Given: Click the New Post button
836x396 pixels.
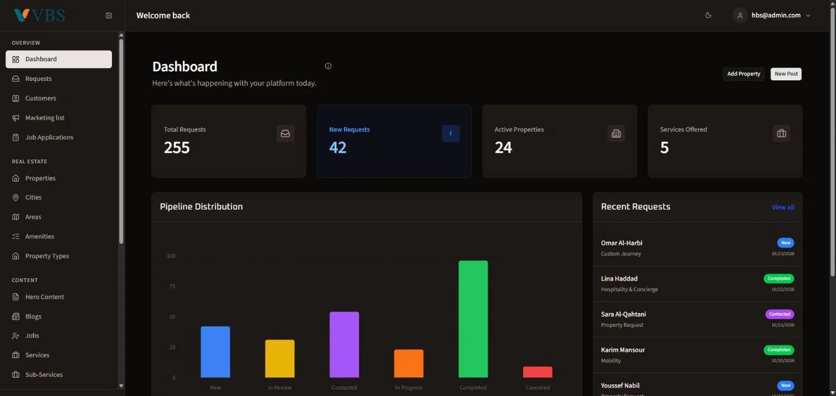Looking at the screenshot, I should coord(786,74).
